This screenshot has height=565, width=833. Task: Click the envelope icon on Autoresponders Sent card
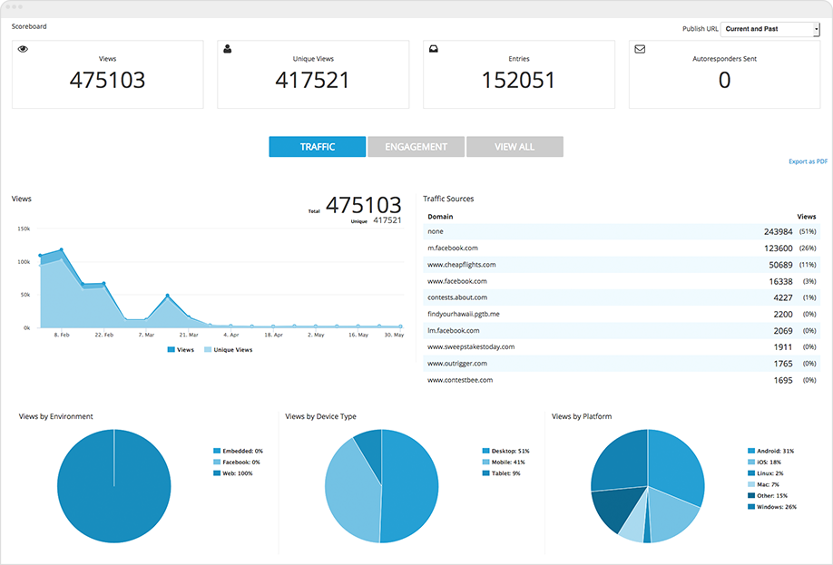(640, 50)
